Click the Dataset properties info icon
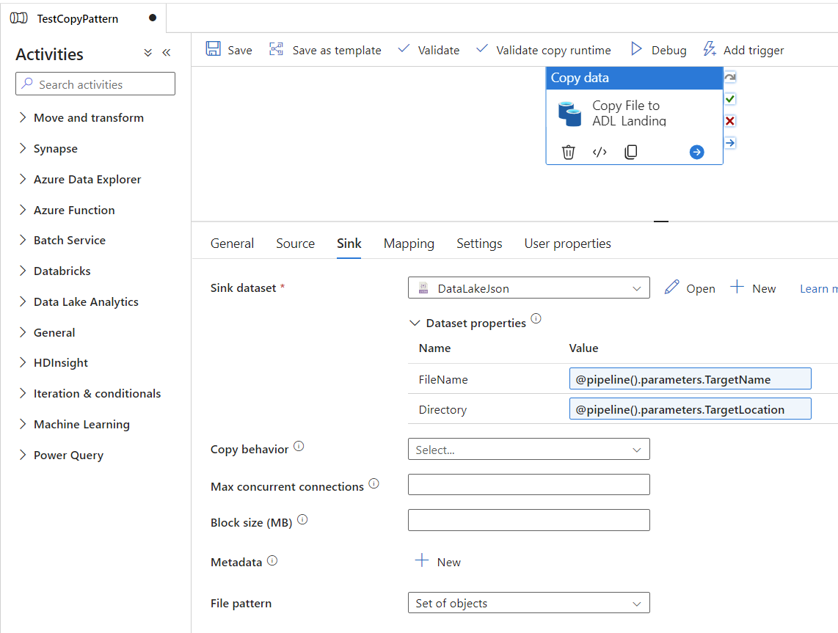Screen dimensions: 838x633 536,319
